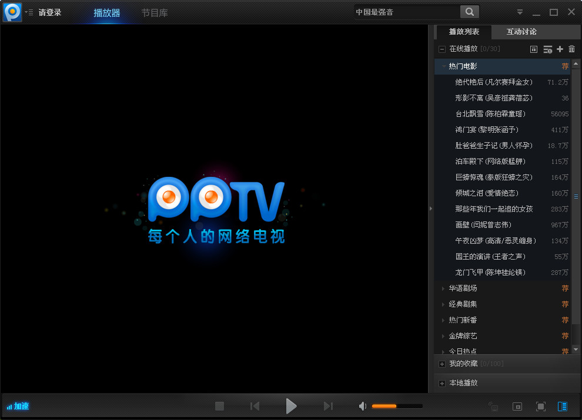Click the 荐 badge on 华语剧场 row

565,288
